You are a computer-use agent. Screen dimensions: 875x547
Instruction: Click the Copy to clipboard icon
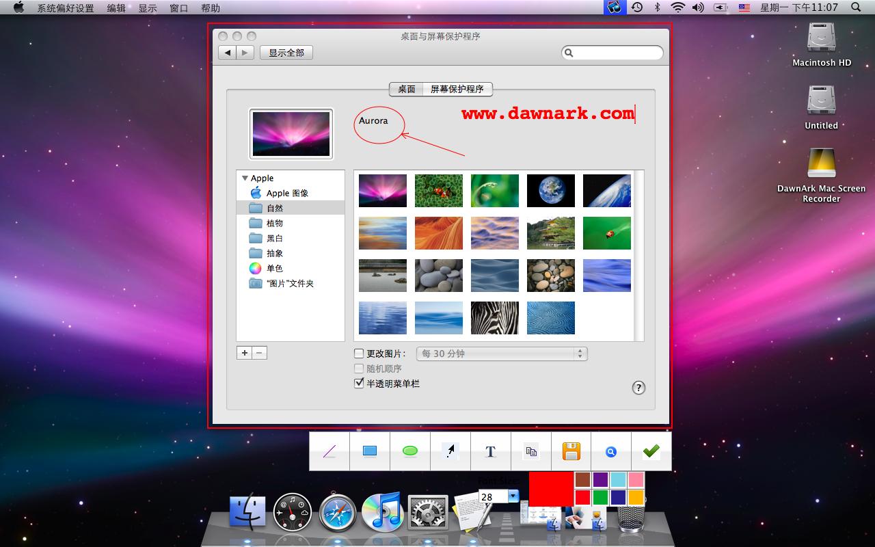531,451
